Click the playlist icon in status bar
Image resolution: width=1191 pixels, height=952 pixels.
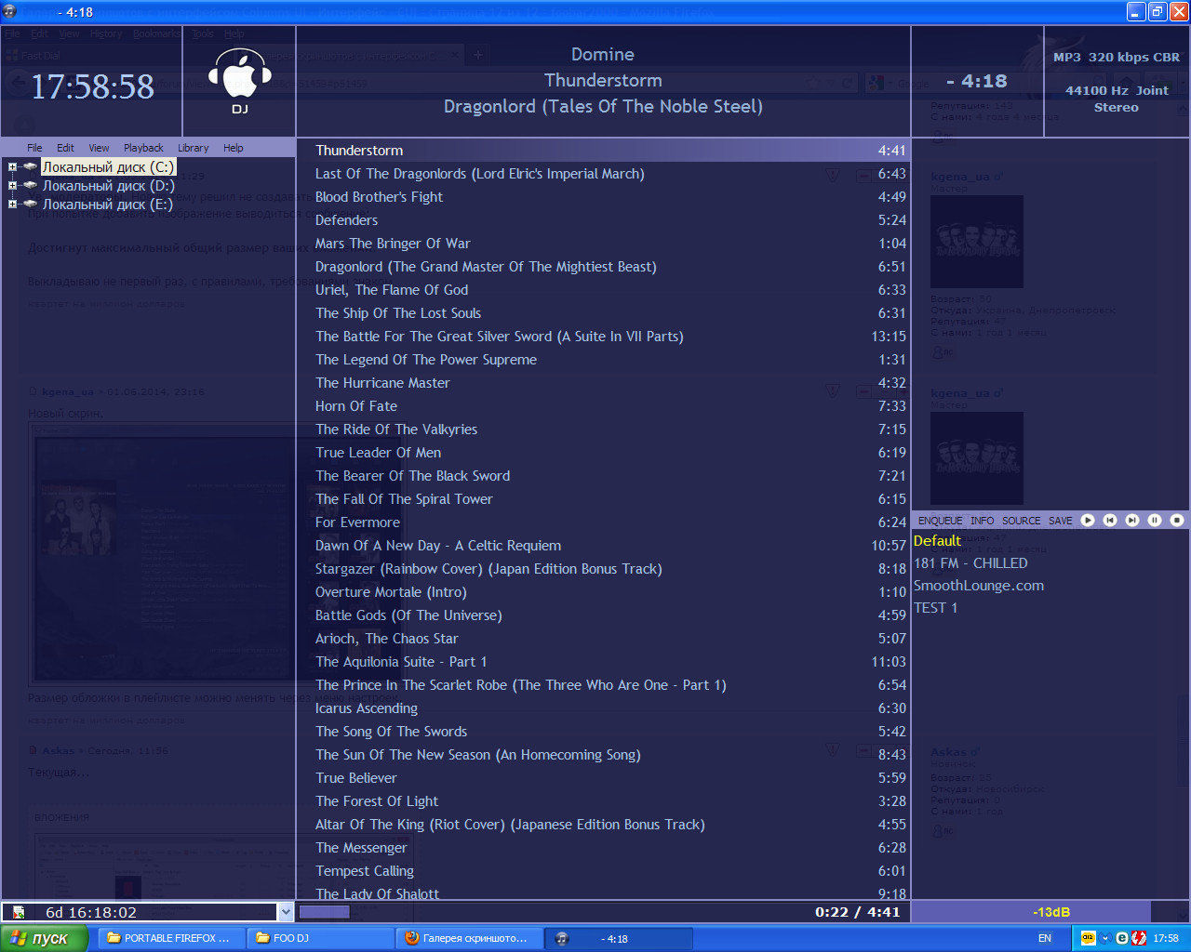coord(19,913)
